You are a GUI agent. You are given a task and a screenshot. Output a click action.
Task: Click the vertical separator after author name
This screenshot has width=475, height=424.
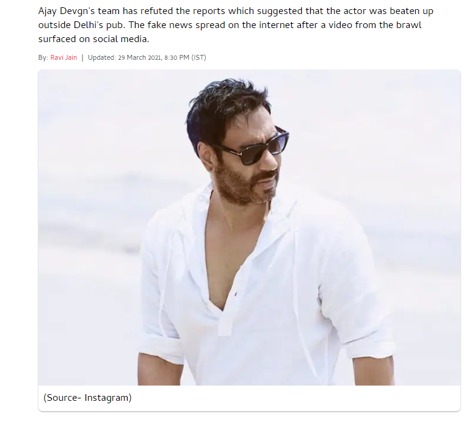82,57
